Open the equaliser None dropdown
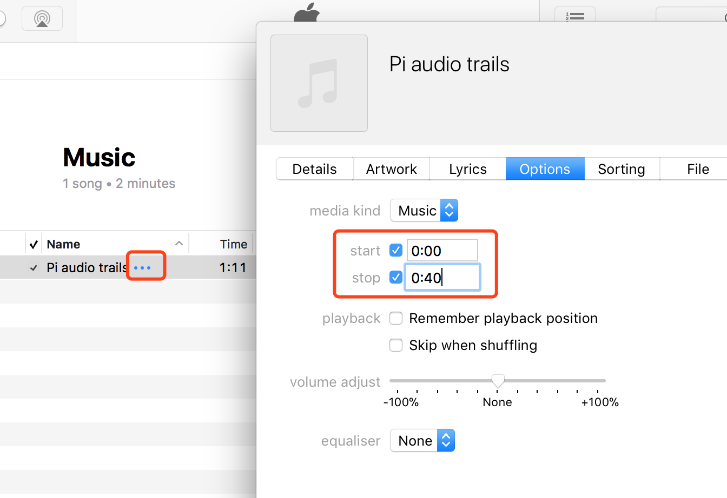Screen dimensions: 727x498 point(422,441)
